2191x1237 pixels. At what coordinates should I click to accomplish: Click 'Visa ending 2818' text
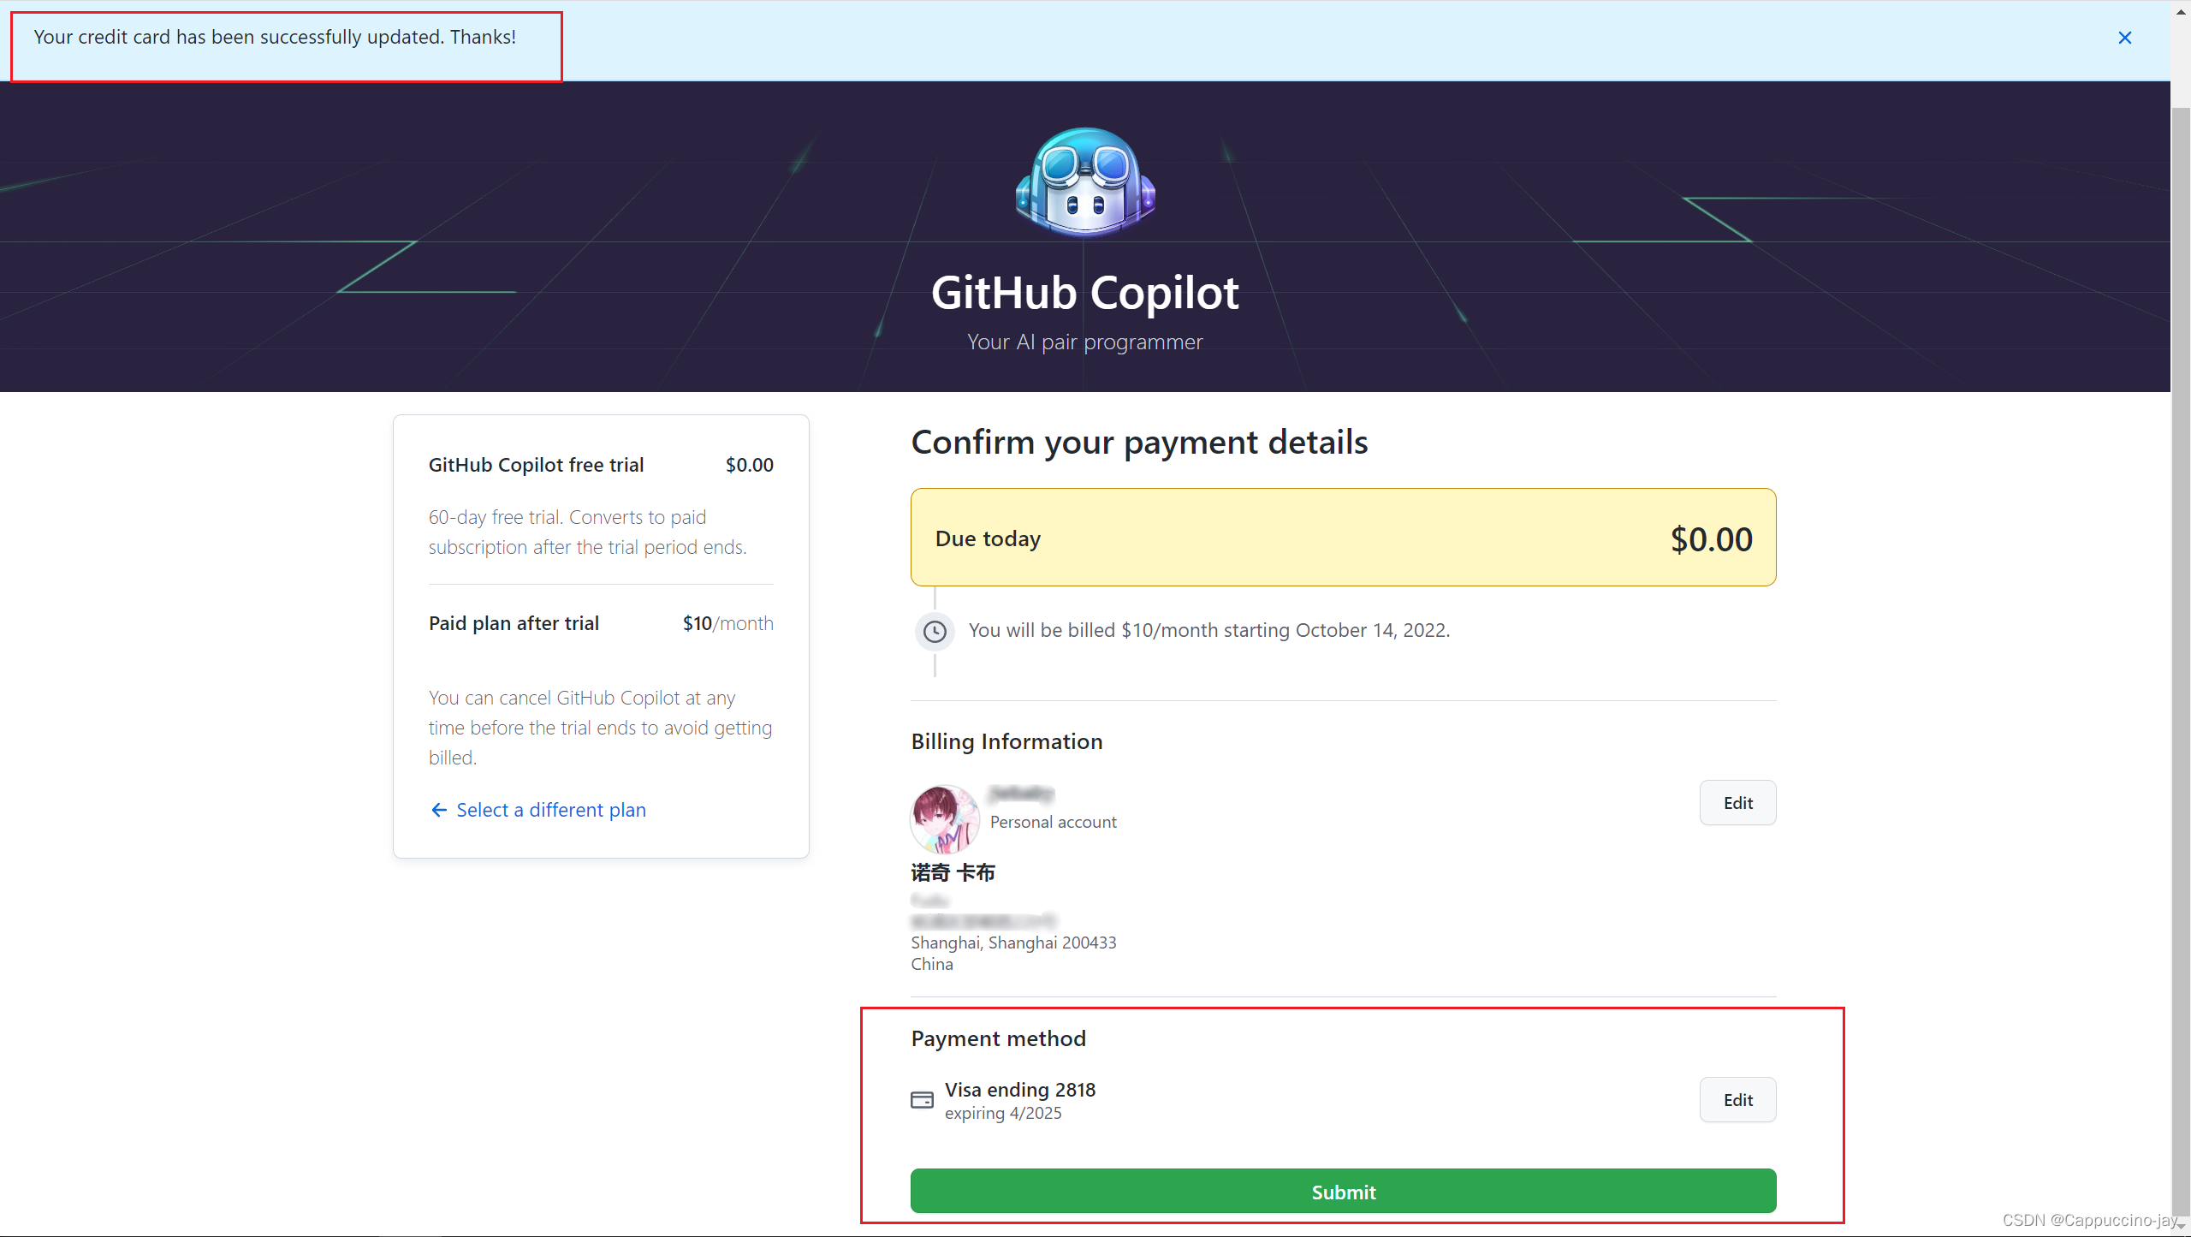pyautogui.click(x=1020, y=1090)
